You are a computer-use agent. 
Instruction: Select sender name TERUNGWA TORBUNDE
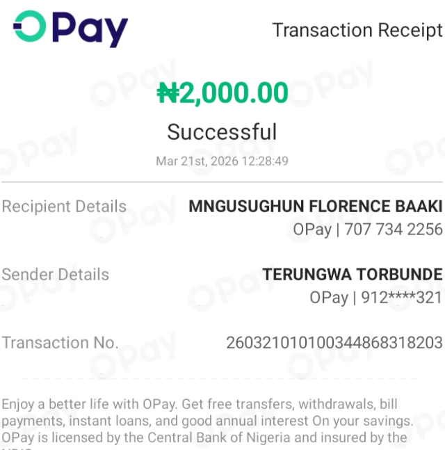353,274
